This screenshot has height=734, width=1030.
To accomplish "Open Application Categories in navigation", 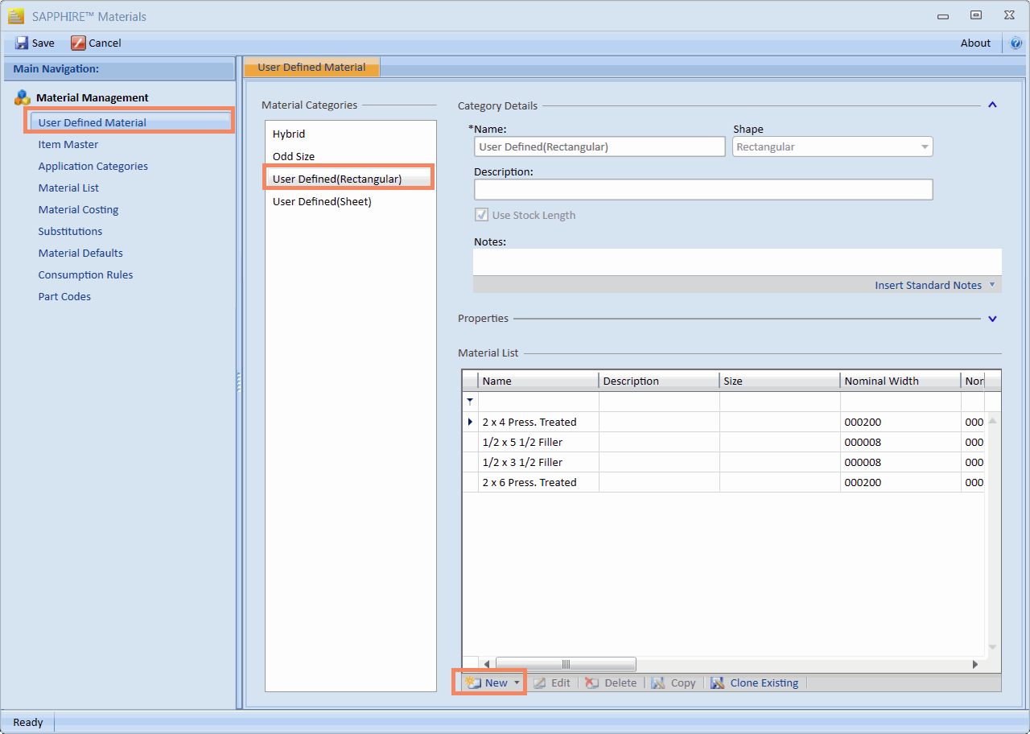I will point(93,166).
